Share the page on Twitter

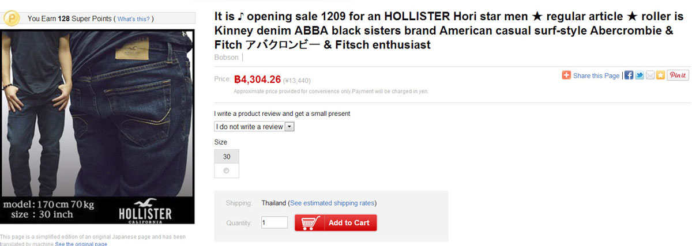(640, 75)
